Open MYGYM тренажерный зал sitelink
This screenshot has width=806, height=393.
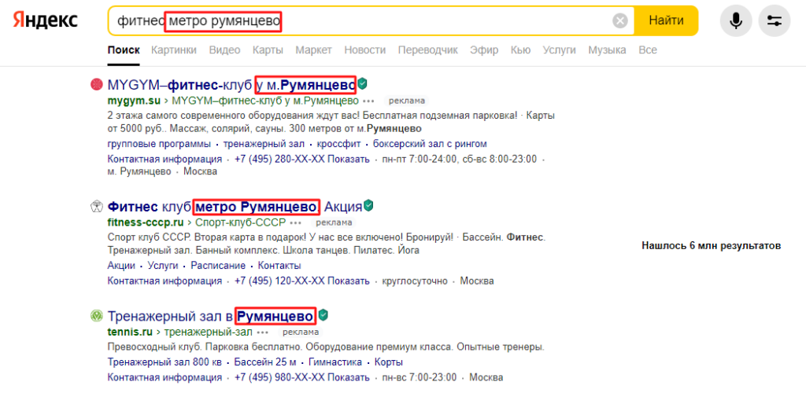click(264, 144)
